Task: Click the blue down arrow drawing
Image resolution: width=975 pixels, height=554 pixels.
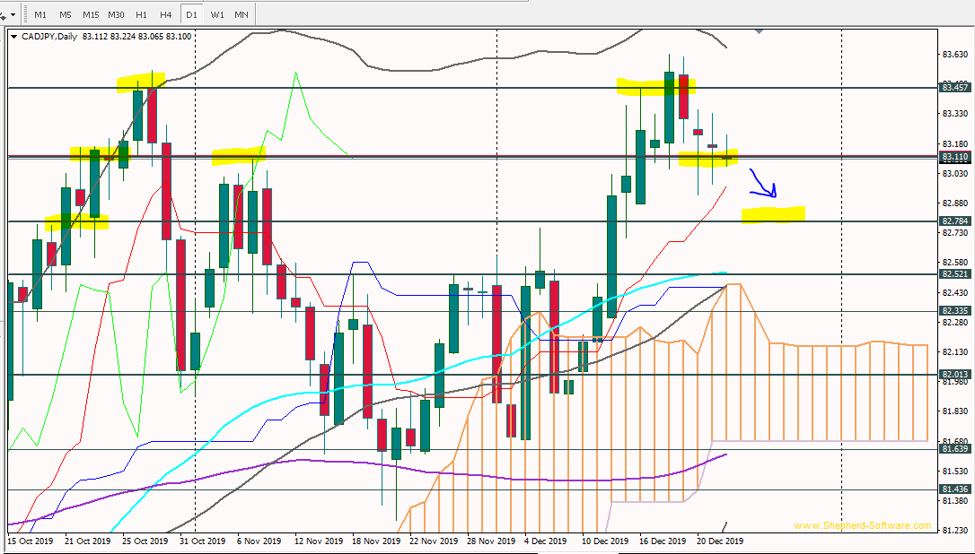Action: [x=764, y=184]
